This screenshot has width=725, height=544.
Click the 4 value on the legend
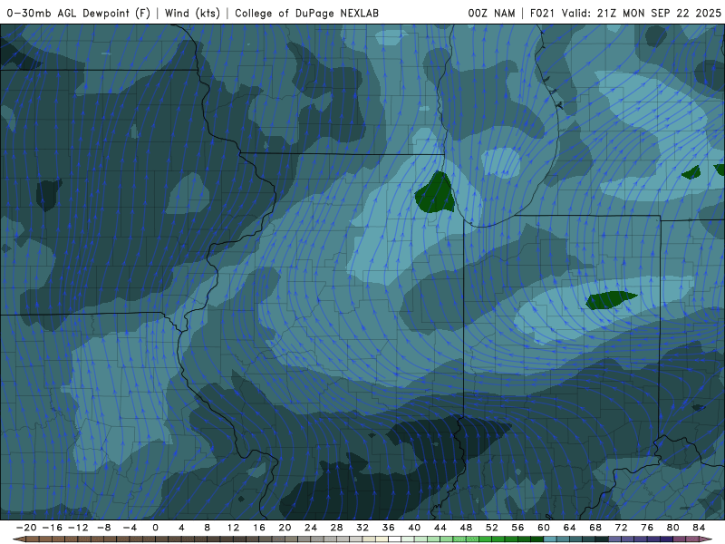coord(181,528)
